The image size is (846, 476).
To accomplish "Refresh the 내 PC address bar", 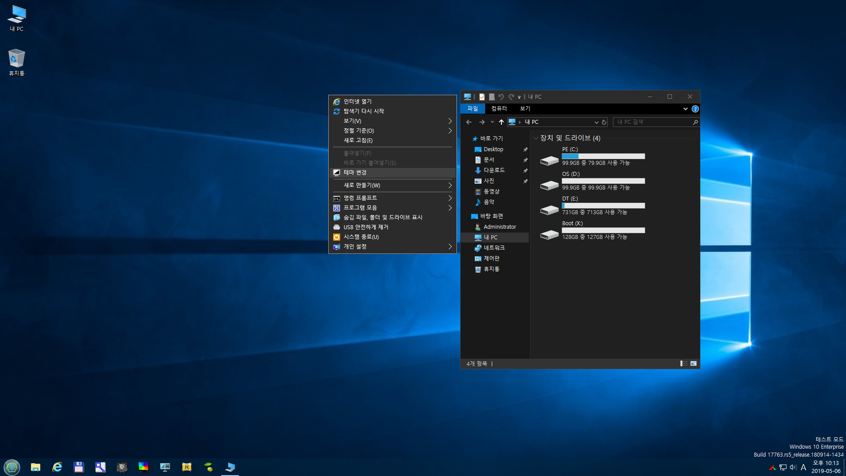I will pyautogui.click(x=604, y=122).
